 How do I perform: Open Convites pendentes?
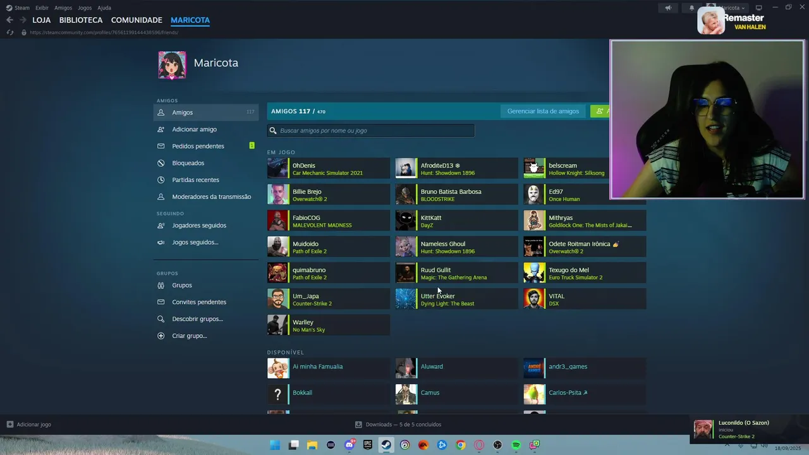(206, 302)
